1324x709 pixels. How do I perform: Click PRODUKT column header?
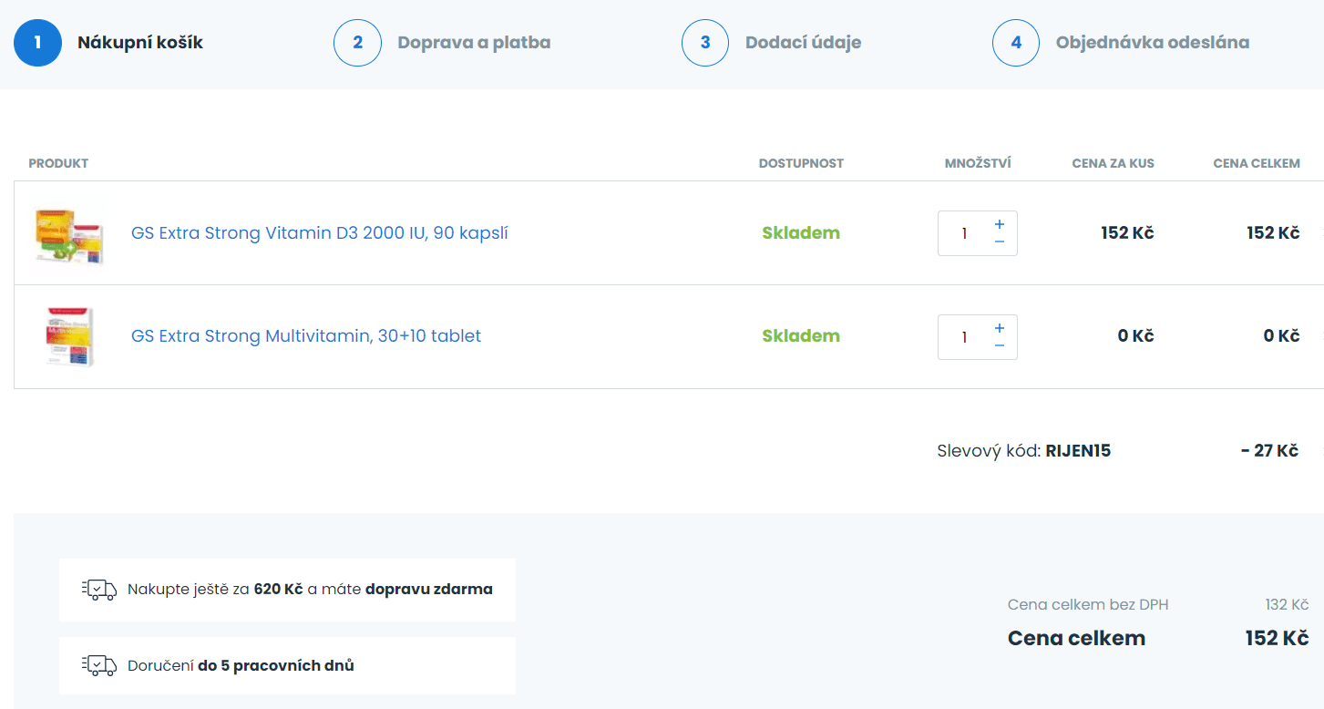(58, 164)
